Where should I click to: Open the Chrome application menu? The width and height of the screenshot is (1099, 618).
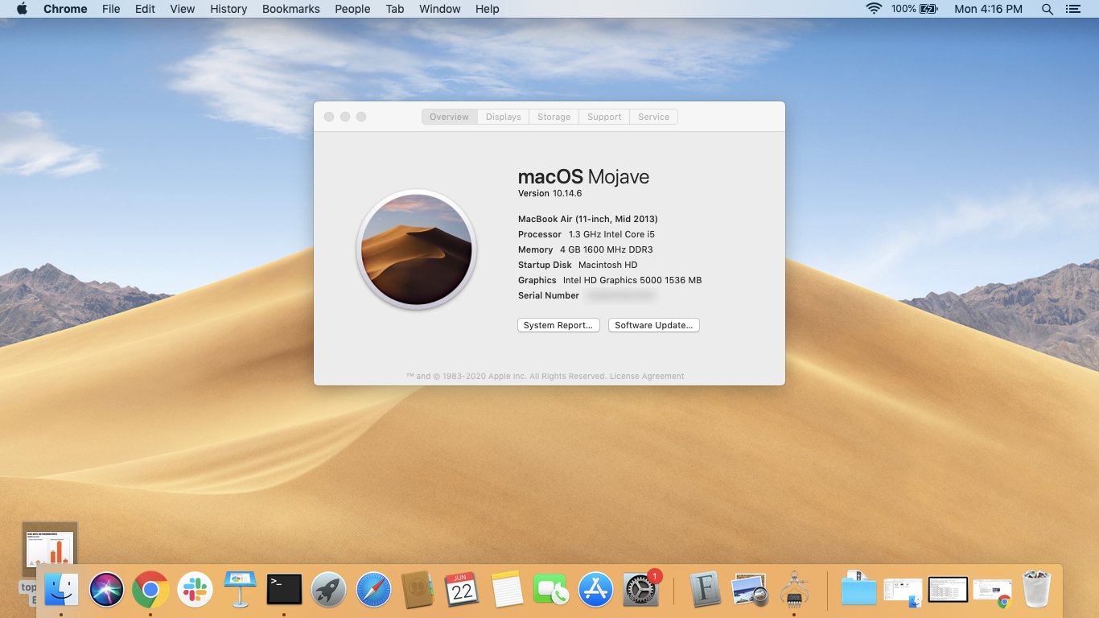click(65, 9)
